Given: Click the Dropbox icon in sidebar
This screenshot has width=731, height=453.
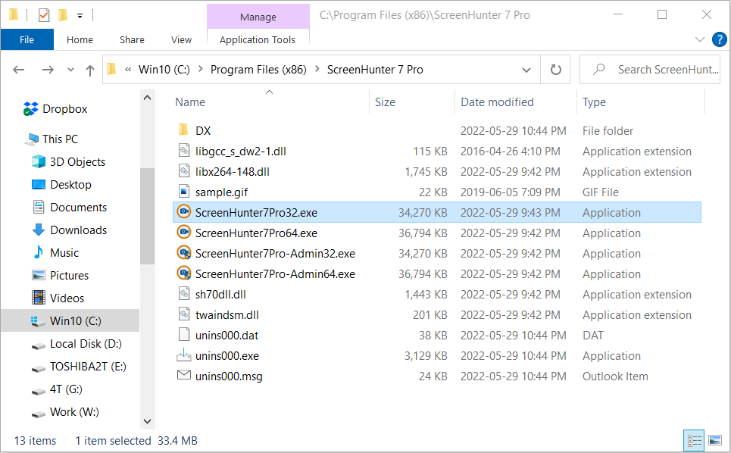Looking at the screenshot, I should click(x=31, y=109).
